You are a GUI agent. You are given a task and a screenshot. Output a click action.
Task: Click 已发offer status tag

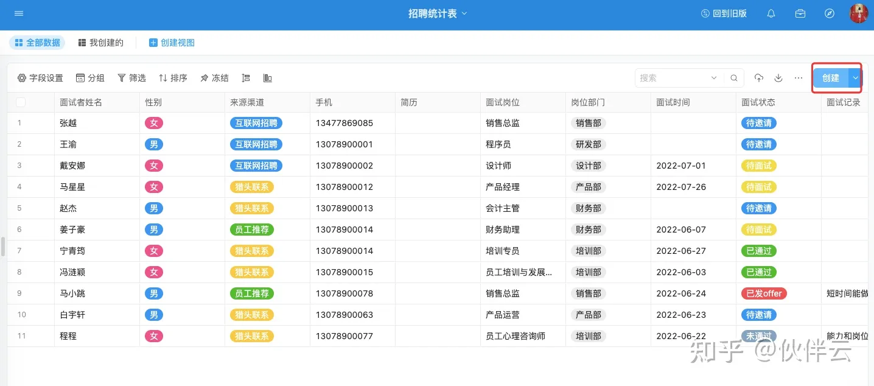pos(764,293)
